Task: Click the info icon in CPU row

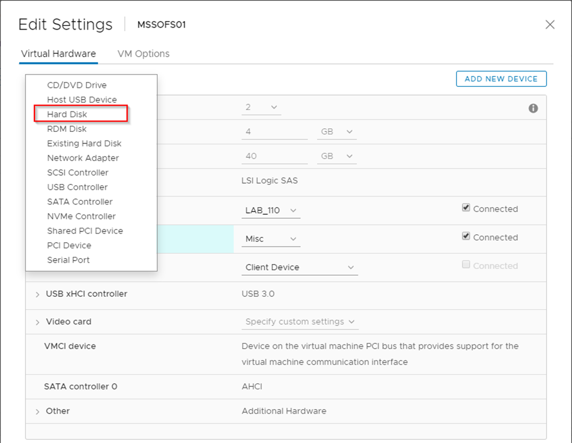Action: 533,108
